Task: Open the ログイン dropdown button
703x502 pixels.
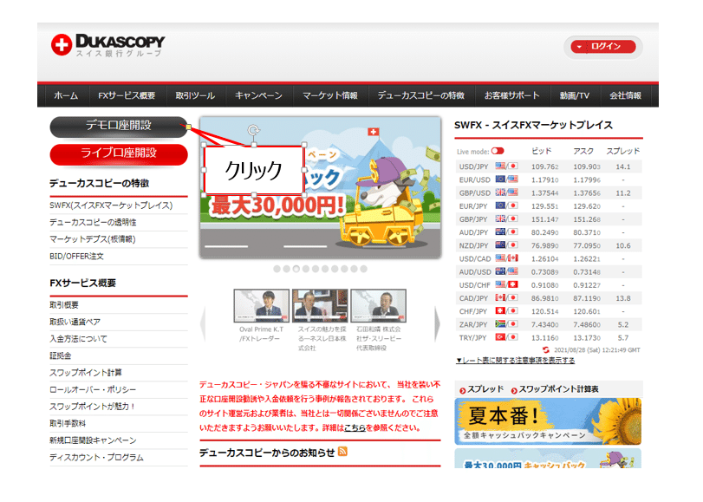Action: [603, 46]
